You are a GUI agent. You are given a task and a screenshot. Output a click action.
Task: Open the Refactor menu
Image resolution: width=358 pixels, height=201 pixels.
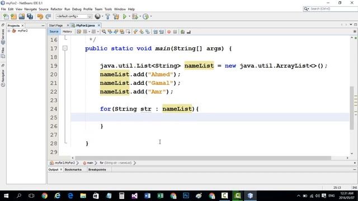tap(56, 9)
